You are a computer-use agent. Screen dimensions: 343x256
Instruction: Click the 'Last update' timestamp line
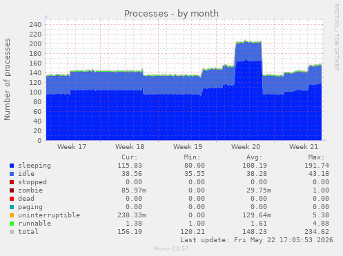coord(257,240)
